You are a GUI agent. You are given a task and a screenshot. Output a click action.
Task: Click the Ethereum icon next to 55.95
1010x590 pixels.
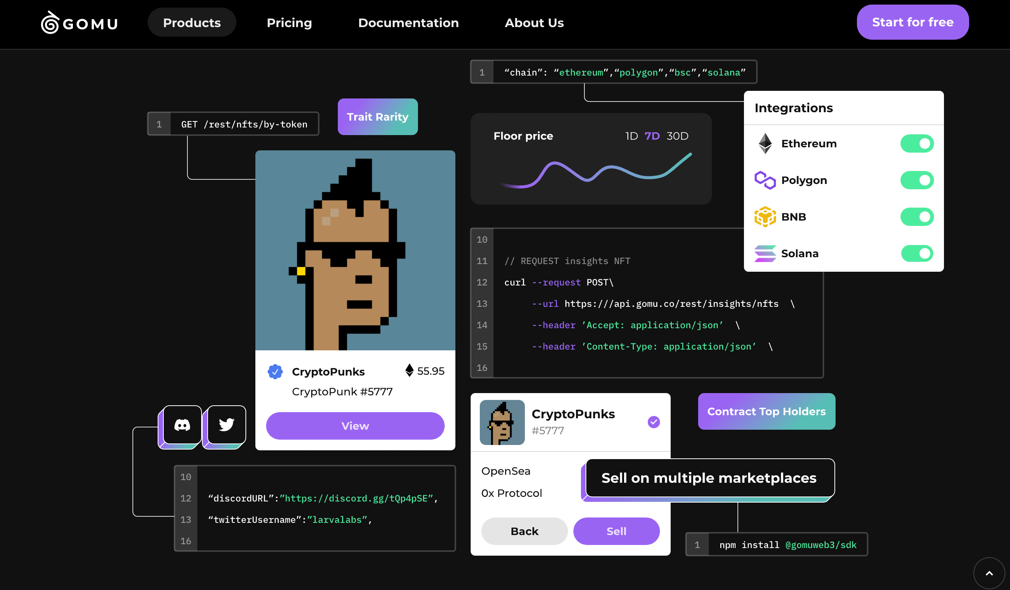click(x=409, y=370)
